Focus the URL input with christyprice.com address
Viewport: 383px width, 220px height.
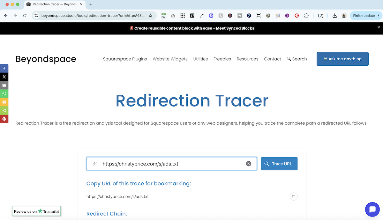tap(172, 164)
